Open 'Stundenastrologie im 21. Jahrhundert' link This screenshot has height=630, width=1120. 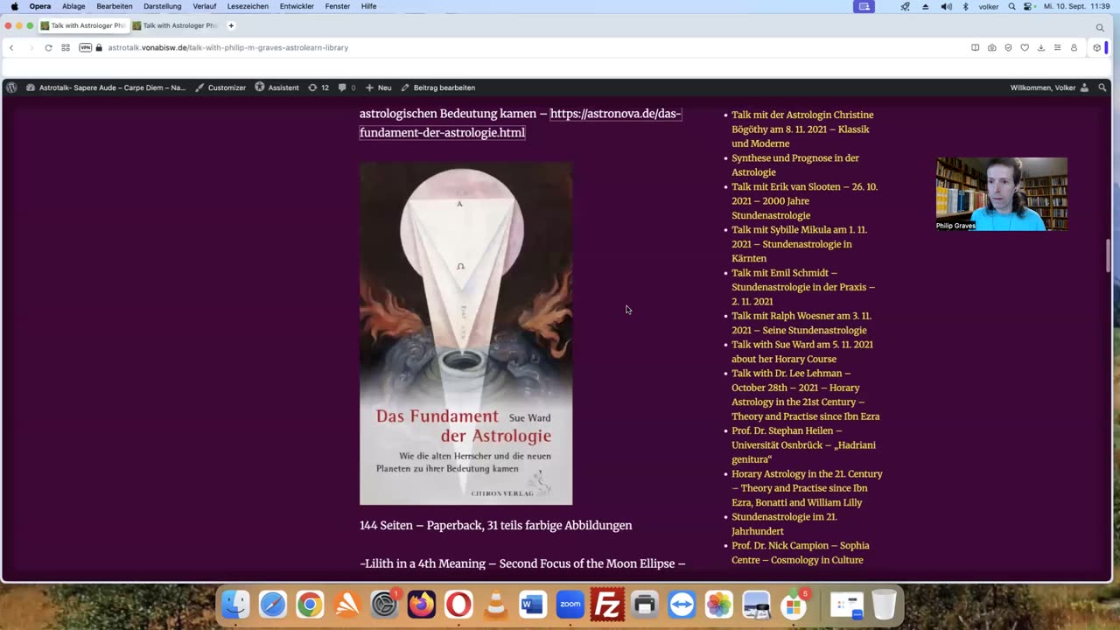[x=784, y=524]
